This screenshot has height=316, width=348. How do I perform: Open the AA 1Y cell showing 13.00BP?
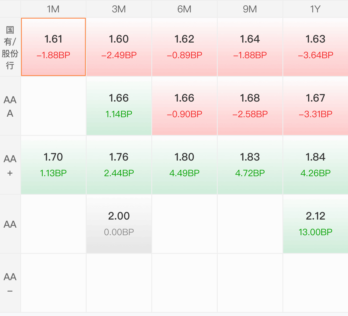(316, 224)
